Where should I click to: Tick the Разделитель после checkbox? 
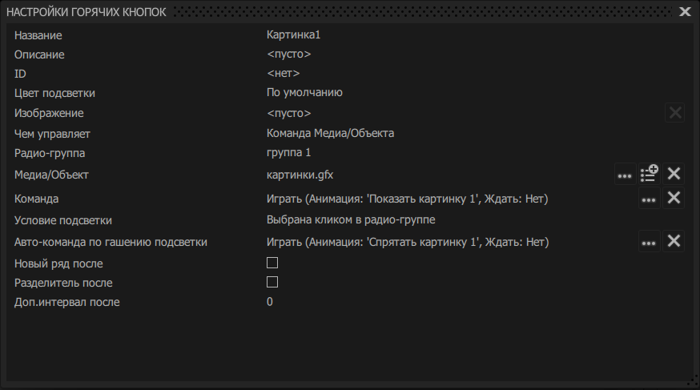tap(272, 282)
